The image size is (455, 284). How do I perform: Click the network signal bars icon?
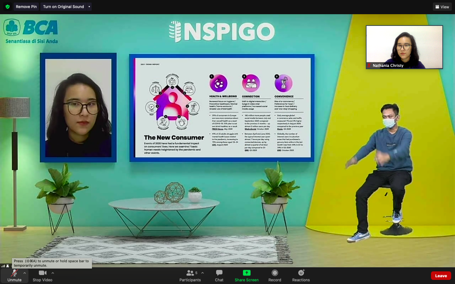tap(3, 266)
